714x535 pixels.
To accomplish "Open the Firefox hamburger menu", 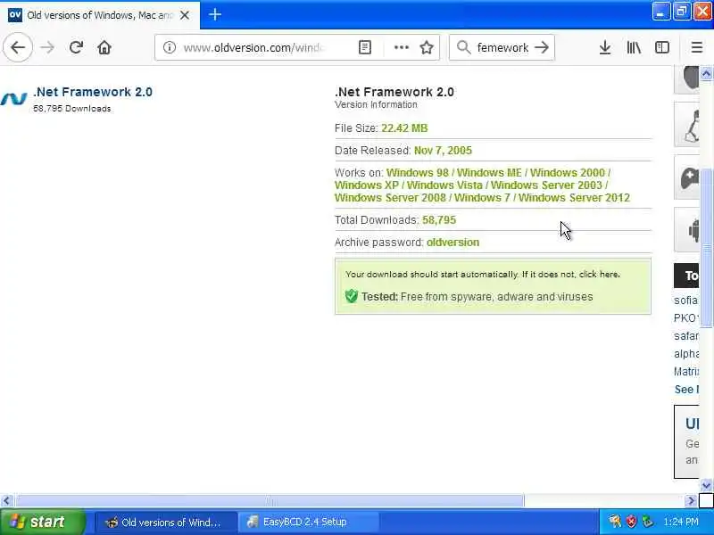I will 697,47.
